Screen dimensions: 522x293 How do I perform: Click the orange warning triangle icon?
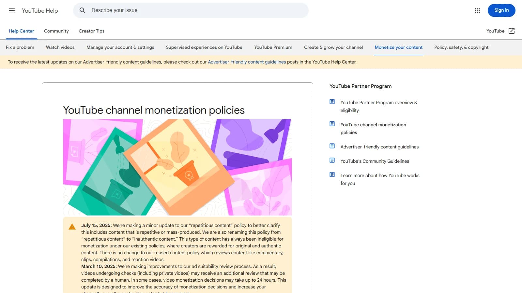pos(72,227)
